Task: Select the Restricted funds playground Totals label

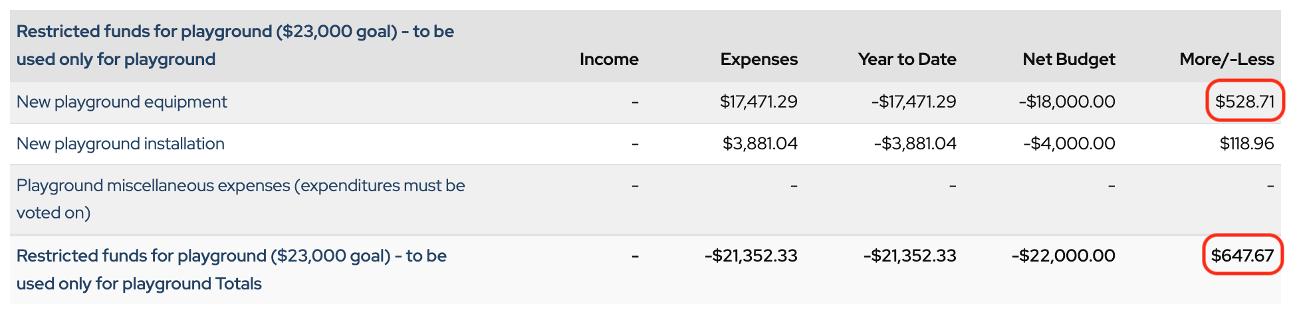Action: tap(231, 270)
